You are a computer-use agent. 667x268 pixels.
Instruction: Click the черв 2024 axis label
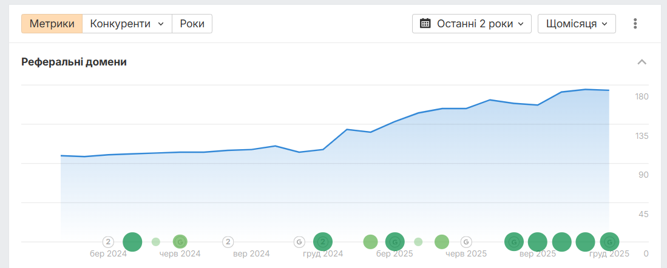[x=180, y=254]
